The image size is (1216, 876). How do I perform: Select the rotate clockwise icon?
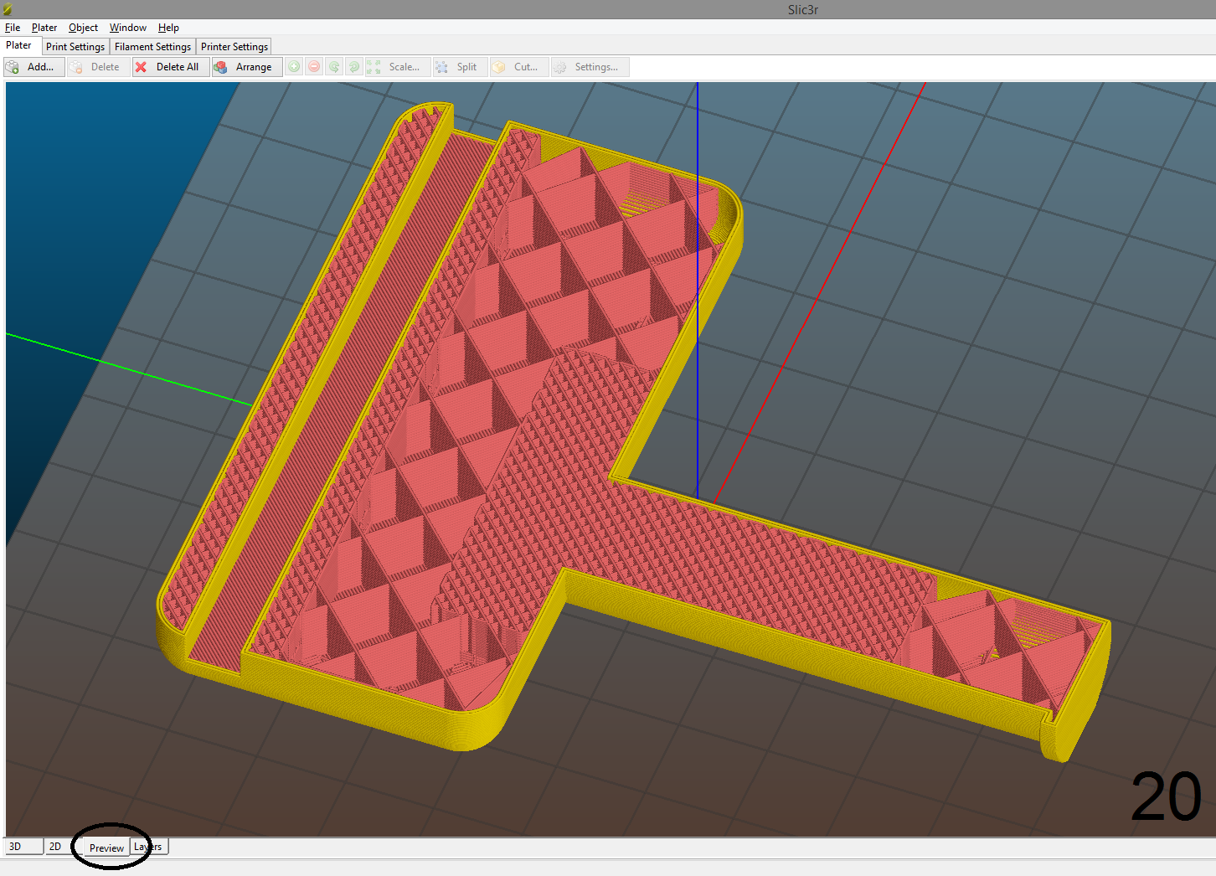click(x=354, y=66)
